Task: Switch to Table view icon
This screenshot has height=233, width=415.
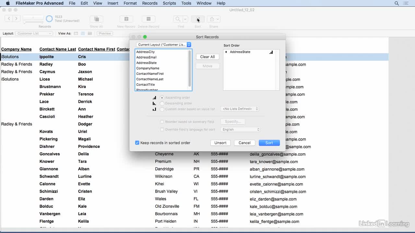Action: click(x=90, y=33)
